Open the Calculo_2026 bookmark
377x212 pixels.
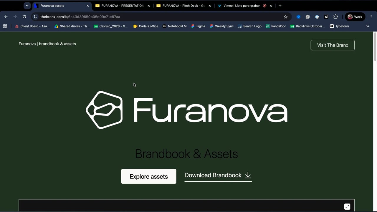(111, 26)
